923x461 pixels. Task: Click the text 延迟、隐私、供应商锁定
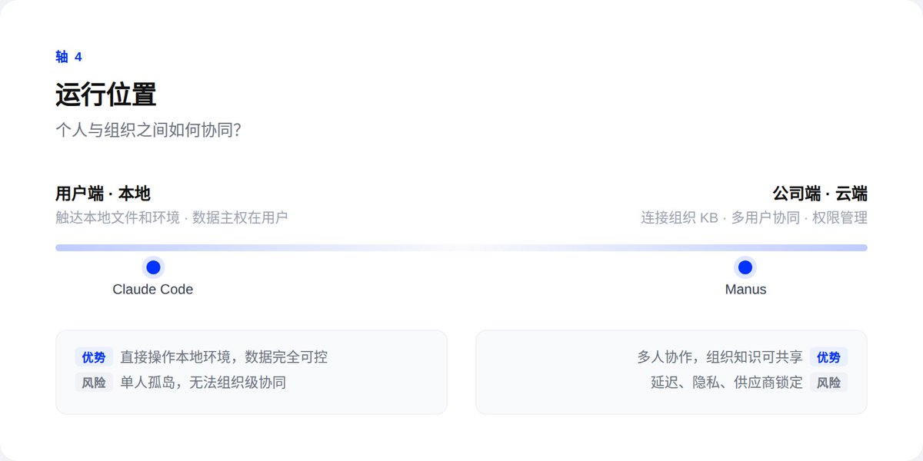coord(726,382)
